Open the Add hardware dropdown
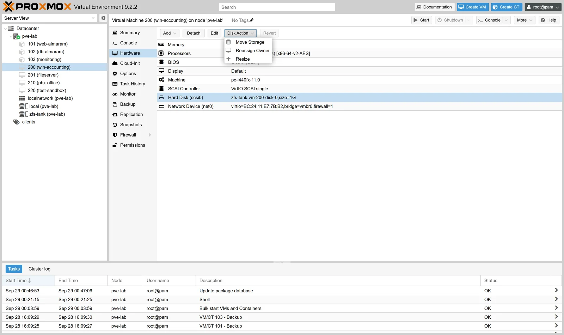 click(170, 33)
